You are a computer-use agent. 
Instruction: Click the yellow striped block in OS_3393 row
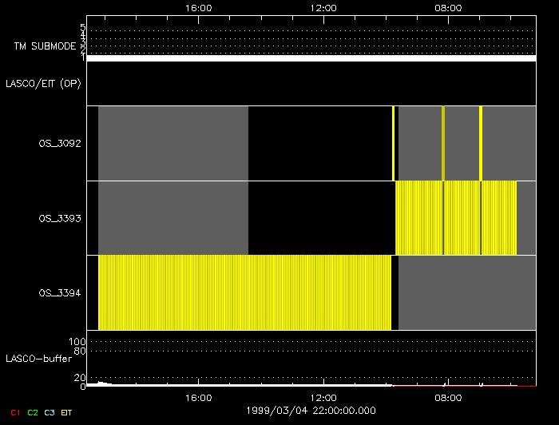click(455, 217)
